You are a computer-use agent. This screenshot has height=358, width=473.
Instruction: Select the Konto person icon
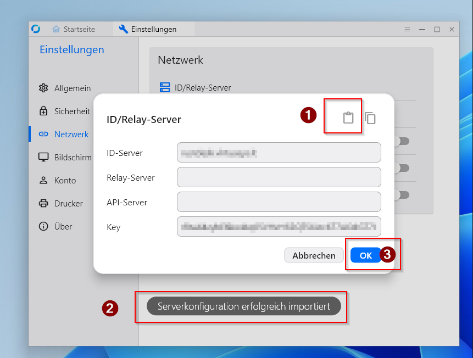pos(43,180)
